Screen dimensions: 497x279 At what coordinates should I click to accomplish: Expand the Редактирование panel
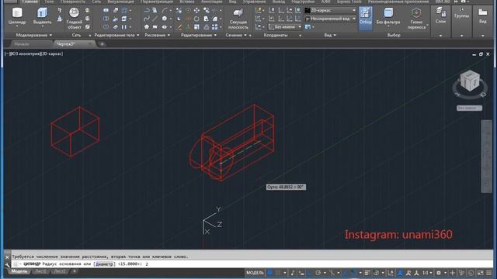coord(199,35)
